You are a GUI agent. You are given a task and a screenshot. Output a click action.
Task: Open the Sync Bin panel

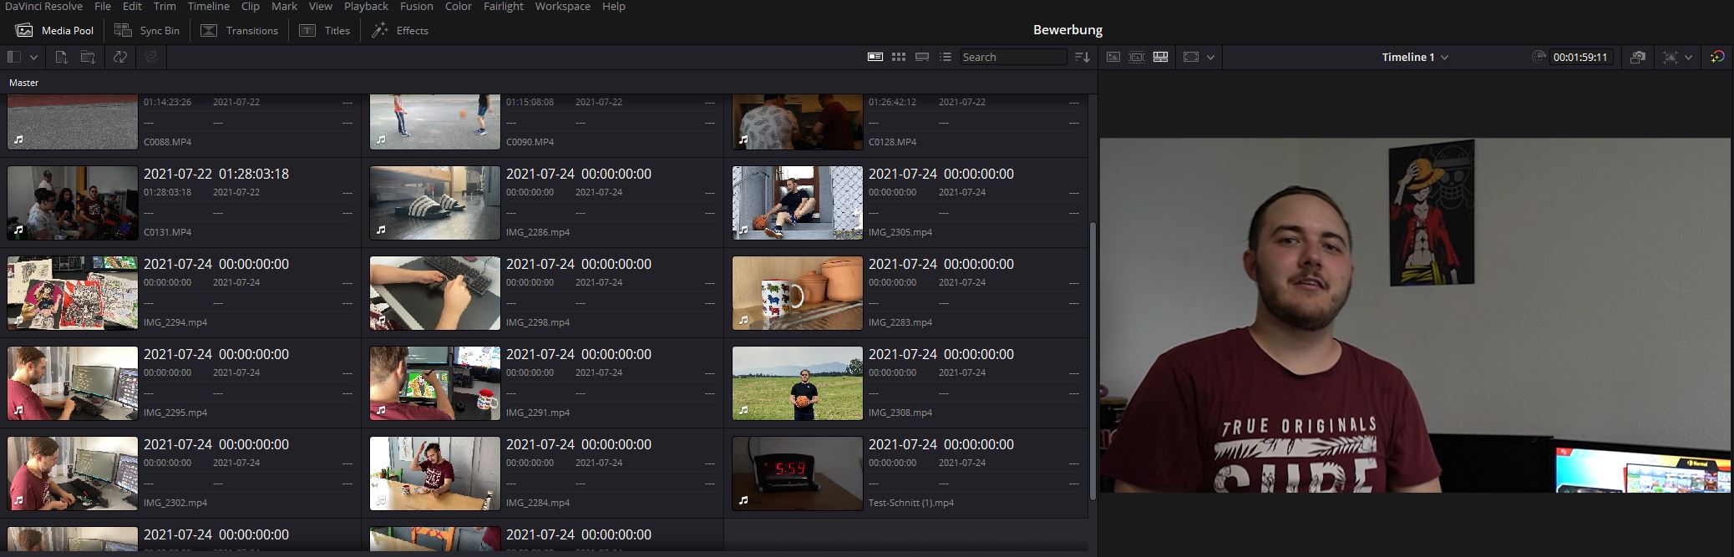coord(147,30)
